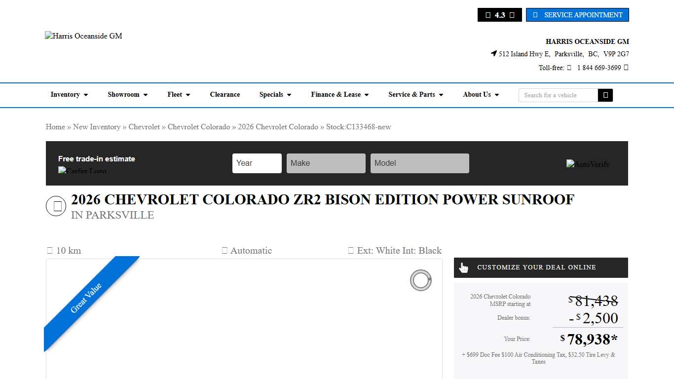
Task: Call the toll-free number 1 844 669-3699
Action: [x=599, y=68]
